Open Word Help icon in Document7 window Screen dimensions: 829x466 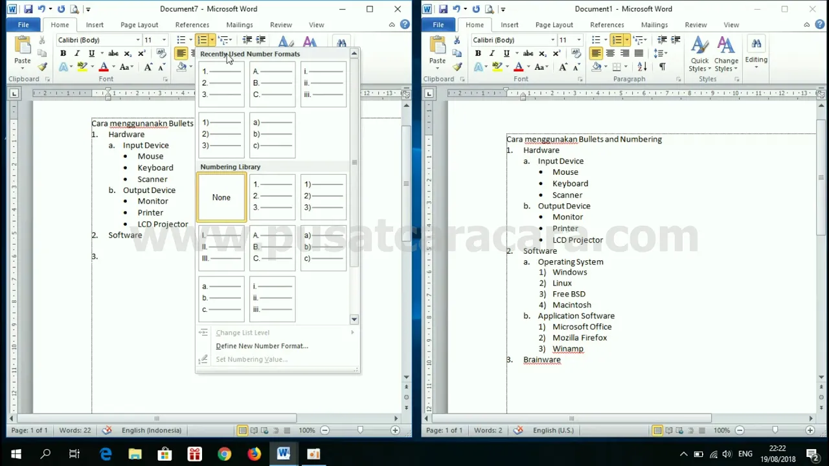[405, 25]
